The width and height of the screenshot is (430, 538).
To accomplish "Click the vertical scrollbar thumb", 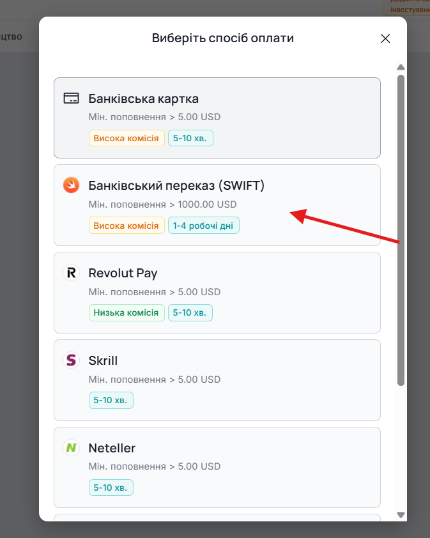I will (x=401, y=230).
